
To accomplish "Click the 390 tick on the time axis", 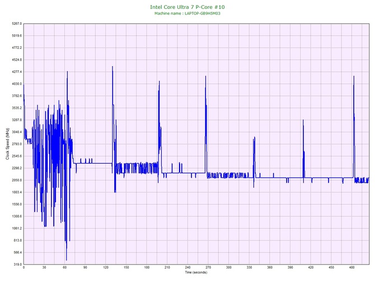I will [x=290, y=267].
